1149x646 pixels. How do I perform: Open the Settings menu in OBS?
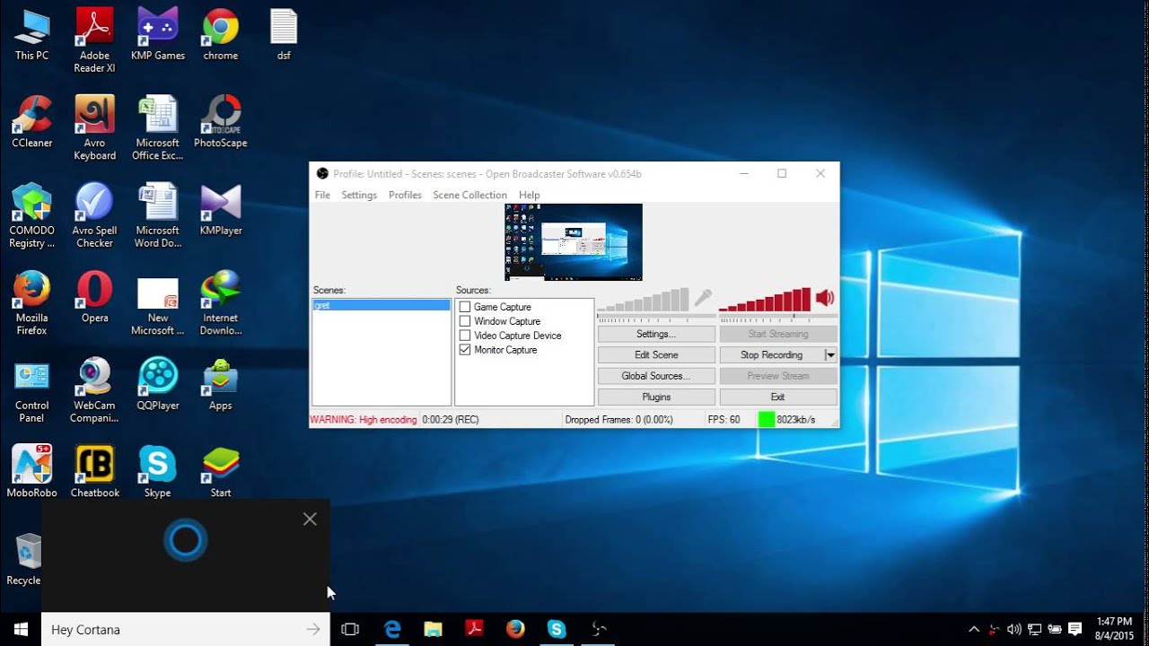pyautogui.click(x=359, y=195)
